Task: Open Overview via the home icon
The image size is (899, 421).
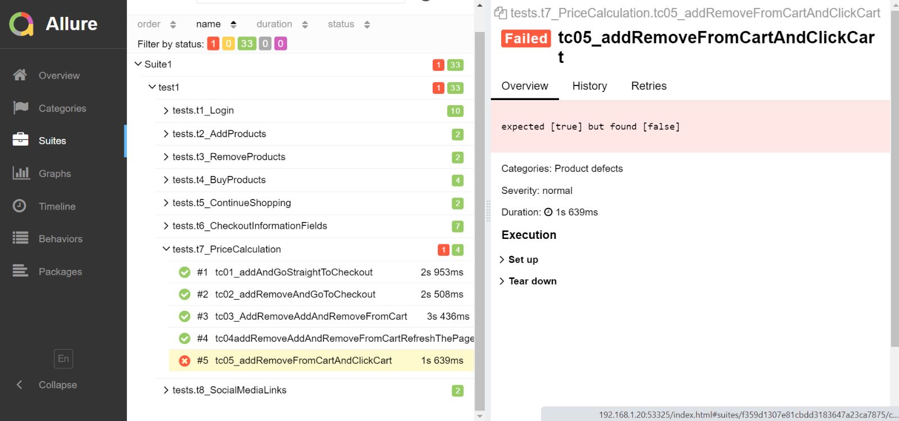Action: (x=20, y=75)
